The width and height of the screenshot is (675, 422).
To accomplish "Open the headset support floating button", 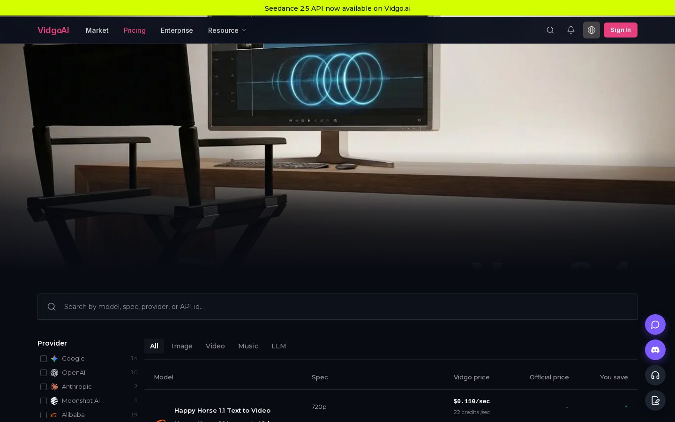I will click(655, 375).
